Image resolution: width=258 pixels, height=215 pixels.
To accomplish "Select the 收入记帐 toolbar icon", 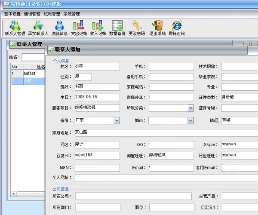I will click(x=98, y=28).
